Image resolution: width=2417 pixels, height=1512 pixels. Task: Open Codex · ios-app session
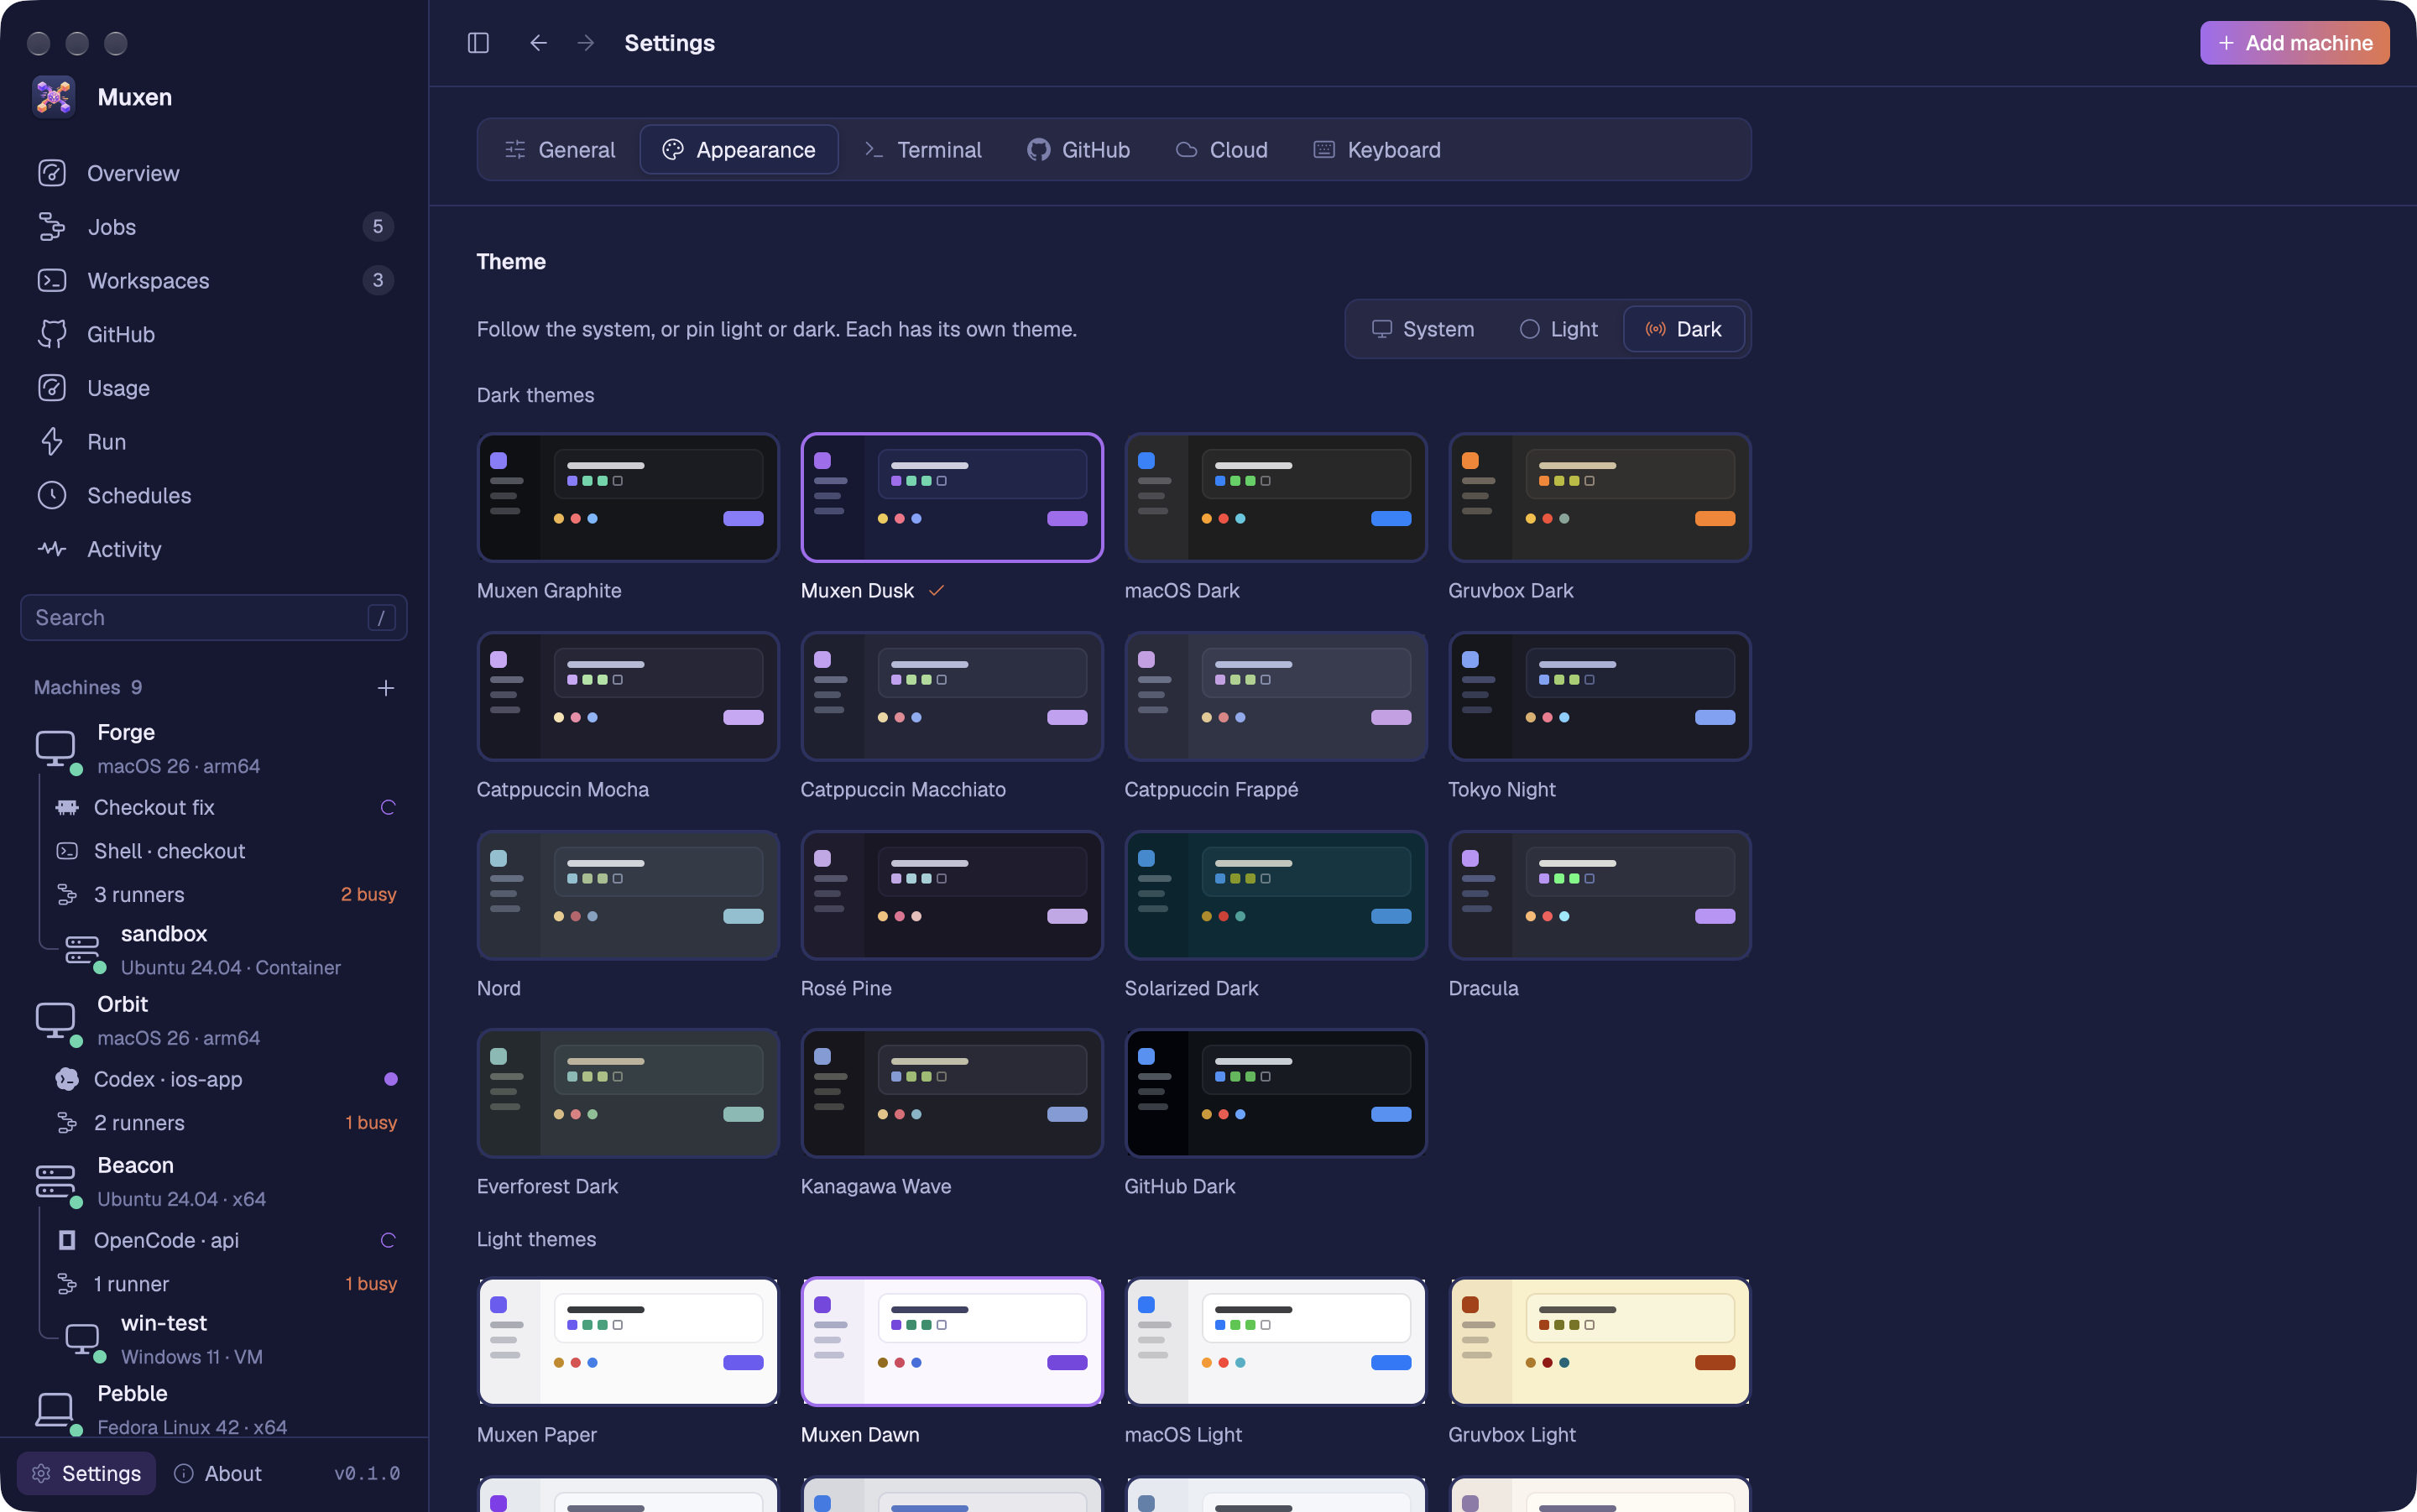click(224, 1079)
